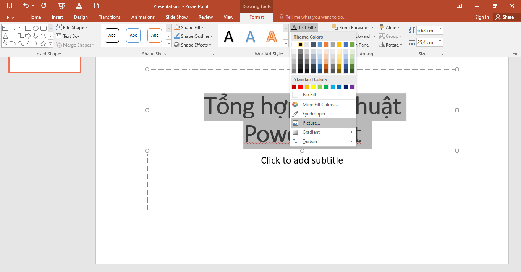Collapse the ribbon with pin icon
The height and width of the screenshot is (272, 521).
point(515,54)
